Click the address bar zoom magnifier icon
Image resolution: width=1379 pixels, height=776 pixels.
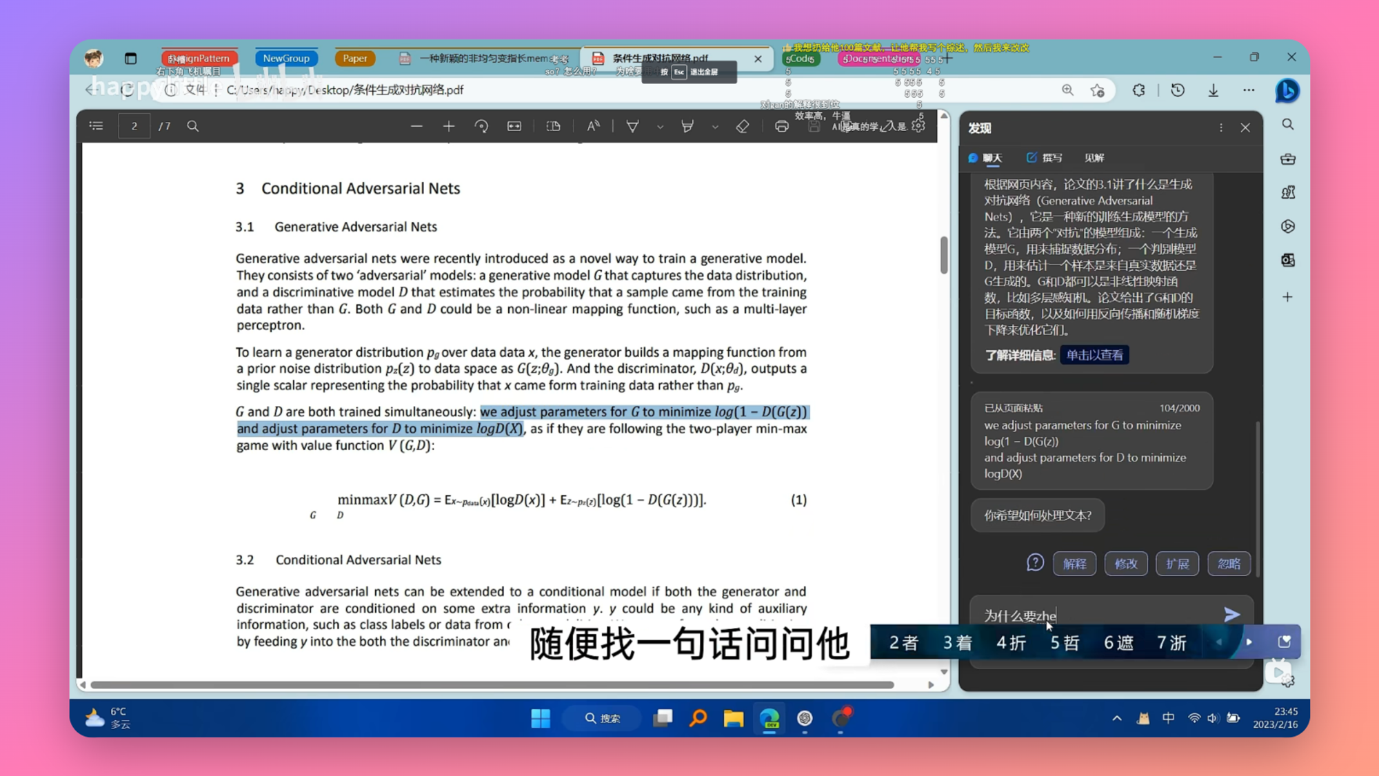(1067, 90)
